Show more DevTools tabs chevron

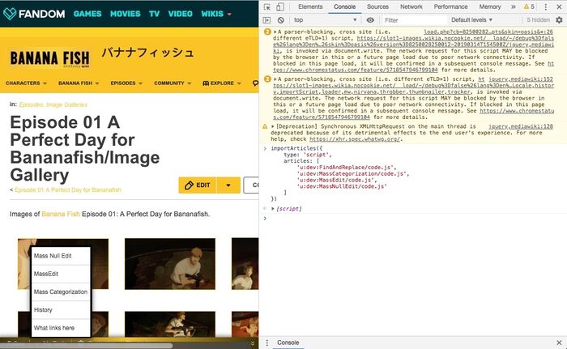[x=513, y=6]
